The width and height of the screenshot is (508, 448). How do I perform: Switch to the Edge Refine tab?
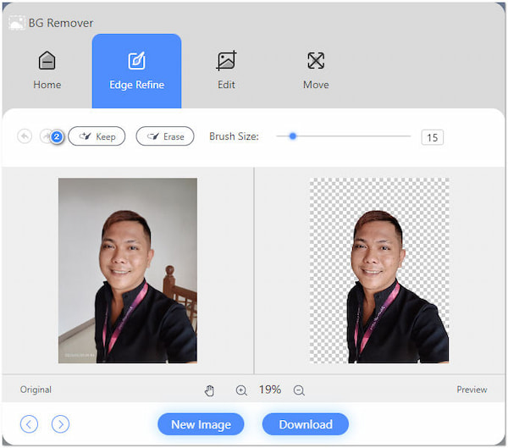(136, 70)
